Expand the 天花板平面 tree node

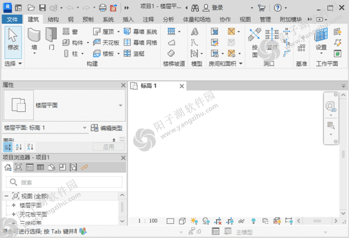point(14,214)
